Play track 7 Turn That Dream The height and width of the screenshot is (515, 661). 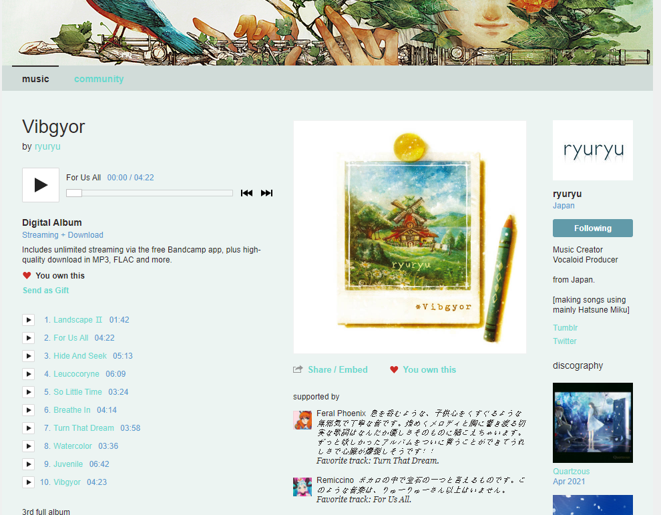(x=28, y=428)
